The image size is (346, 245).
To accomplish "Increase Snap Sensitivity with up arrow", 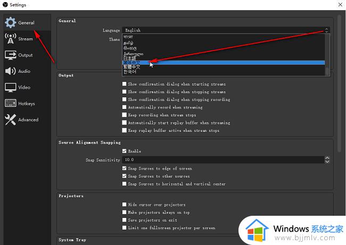I will click(327, 158).
